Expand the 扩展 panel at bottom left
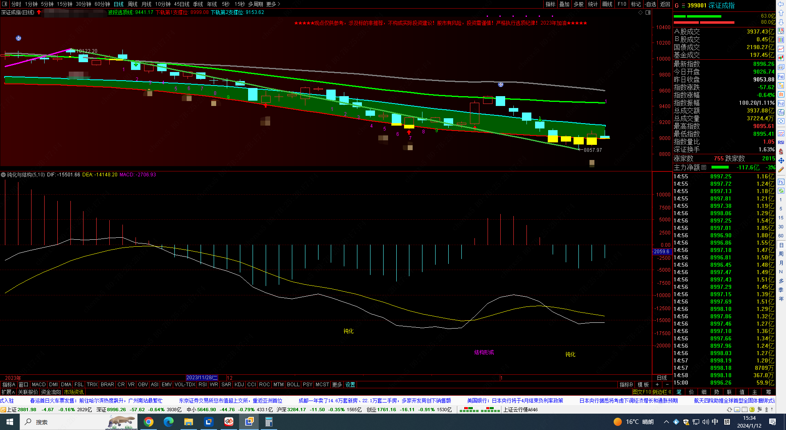The image size is (786, 430). [x=8, y=392]
